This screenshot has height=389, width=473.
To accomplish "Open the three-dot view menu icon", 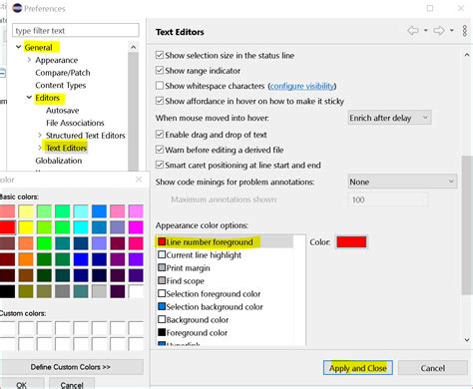I will (x=465, y=31).
